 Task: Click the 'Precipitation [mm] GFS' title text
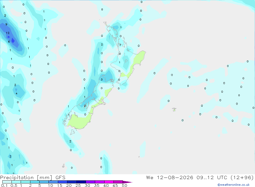pos(33,177)
